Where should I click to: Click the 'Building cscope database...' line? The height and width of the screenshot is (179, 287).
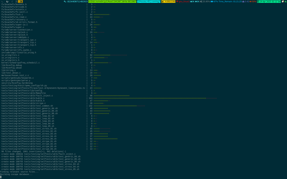(16, 174)
